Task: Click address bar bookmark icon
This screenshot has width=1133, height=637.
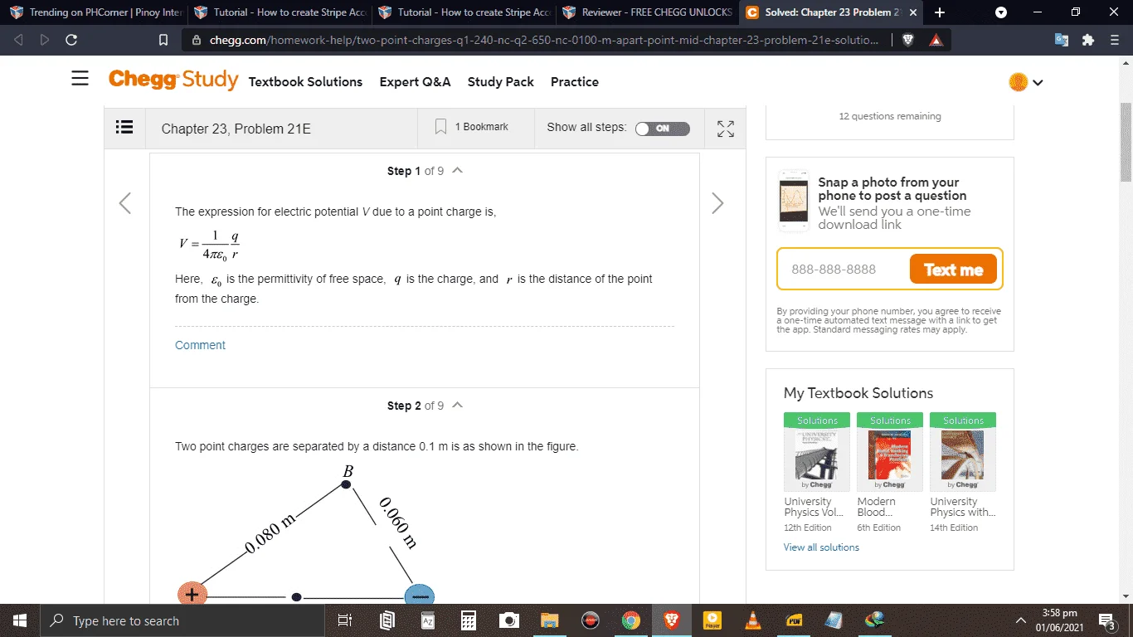Action: 163,40
